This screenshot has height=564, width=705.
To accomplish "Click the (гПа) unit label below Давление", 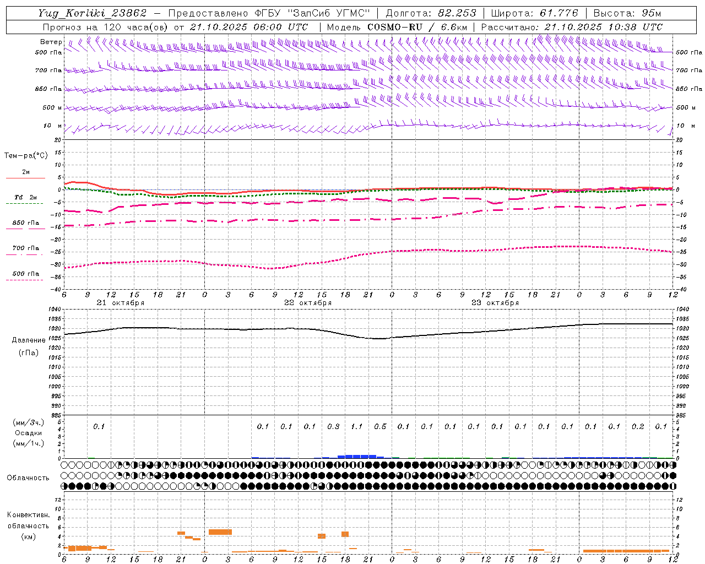I will (29, 352).
